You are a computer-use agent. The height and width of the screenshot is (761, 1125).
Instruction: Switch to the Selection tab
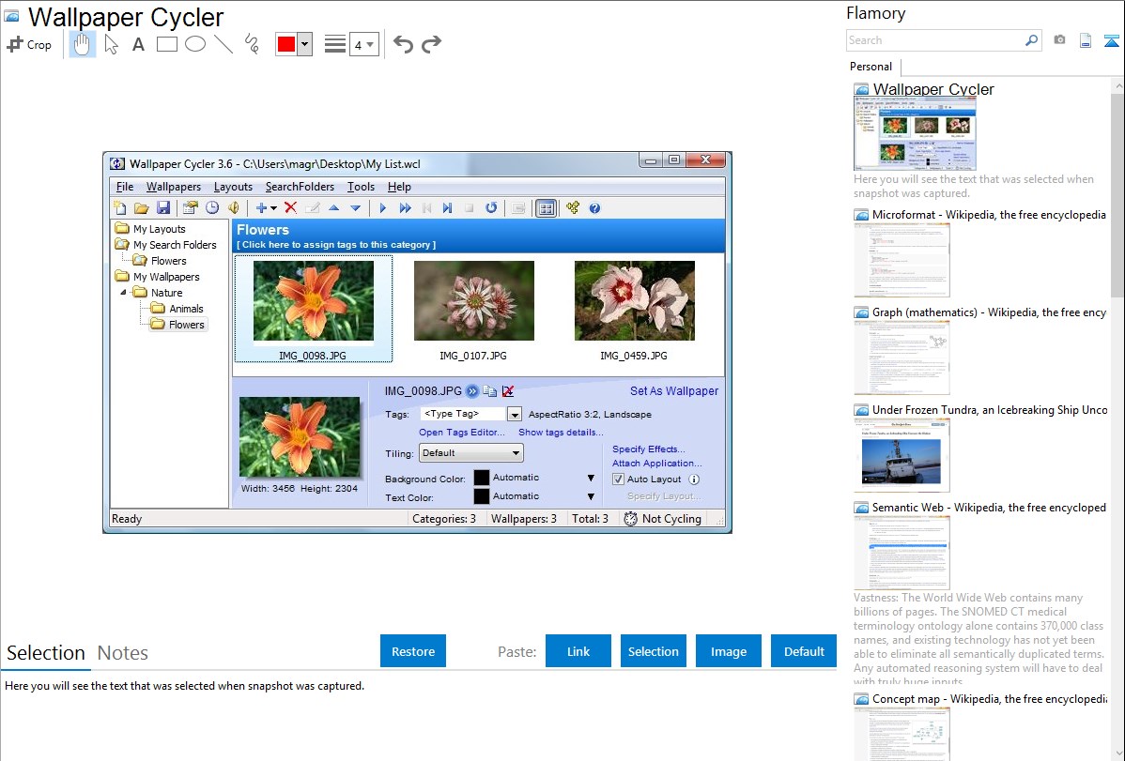[46, 653]
